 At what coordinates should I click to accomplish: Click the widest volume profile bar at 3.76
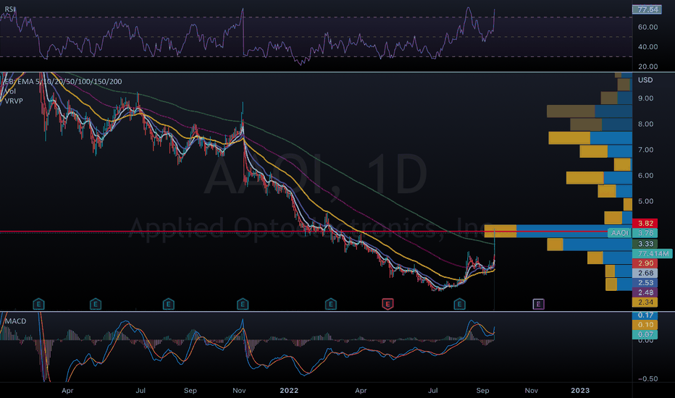click(x=558, y=231)
